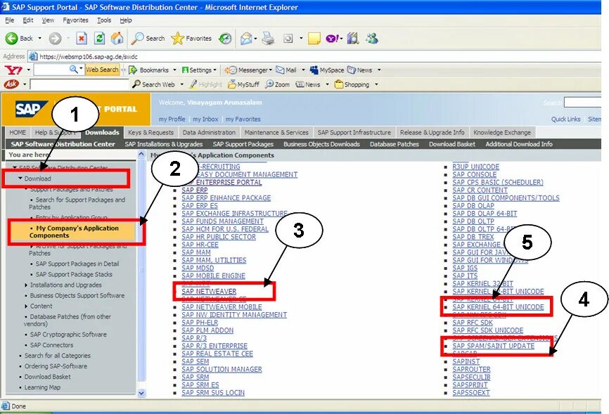Open the SAP ERP link
The image size is (609, 414).
195,190
